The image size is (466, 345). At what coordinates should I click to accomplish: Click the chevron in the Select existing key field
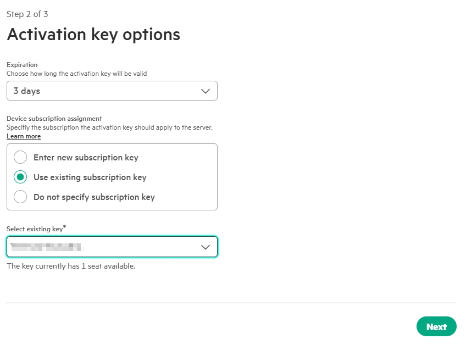click(x=206, y=247)
